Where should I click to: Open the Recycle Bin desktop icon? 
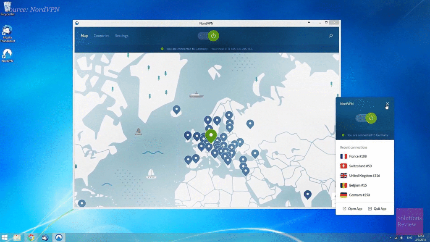(x=7, y=5)
